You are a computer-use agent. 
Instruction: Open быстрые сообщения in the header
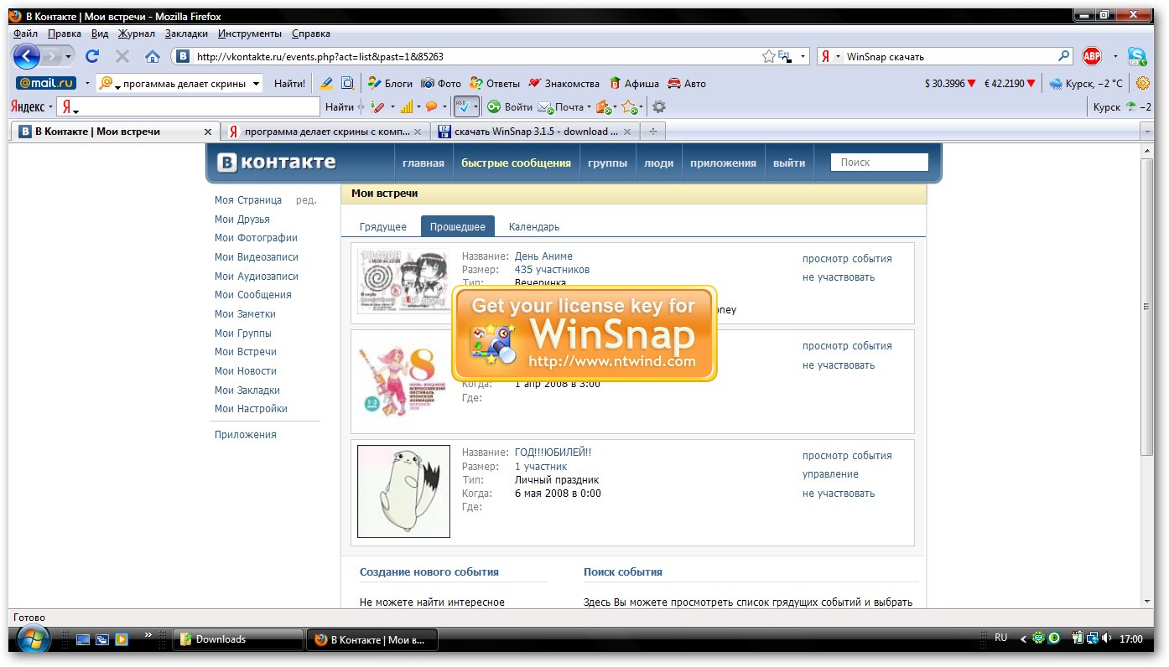click(516, 163)
